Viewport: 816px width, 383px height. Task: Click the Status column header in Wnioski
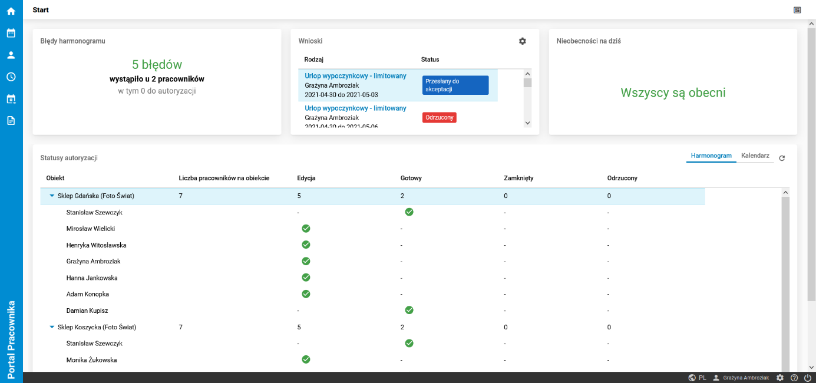(x=430, y=60)
